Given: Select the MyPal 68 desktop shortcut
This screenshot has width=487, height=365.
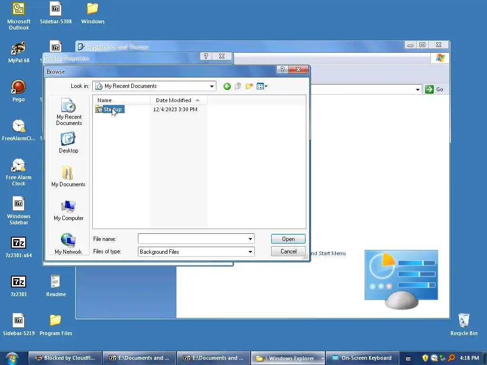Looking at the screenshot, I should click(19, 52).
